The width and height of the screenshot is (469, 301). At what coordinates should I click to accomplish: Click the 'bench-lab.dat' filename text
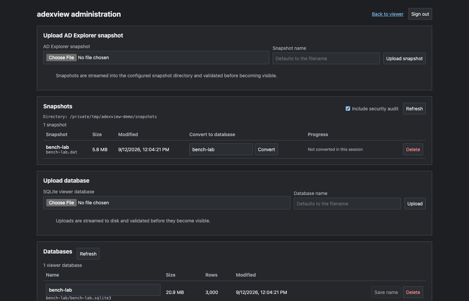point(62,152)
